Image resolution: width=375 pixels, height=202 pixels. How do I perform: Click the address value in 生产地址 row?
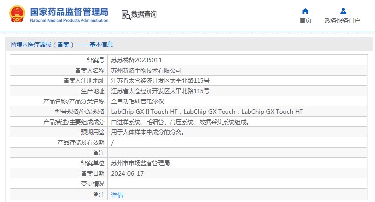point(160,91)
